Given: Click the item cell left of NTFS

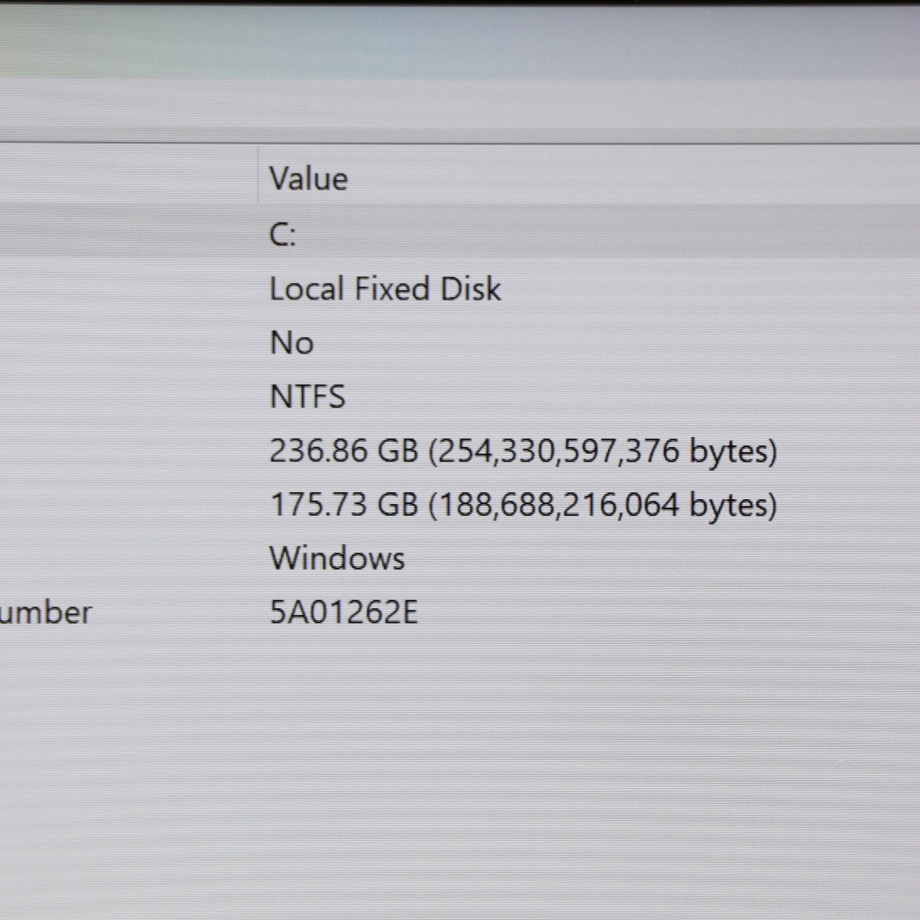Looking at the screenshot, I should click(123, 396).
